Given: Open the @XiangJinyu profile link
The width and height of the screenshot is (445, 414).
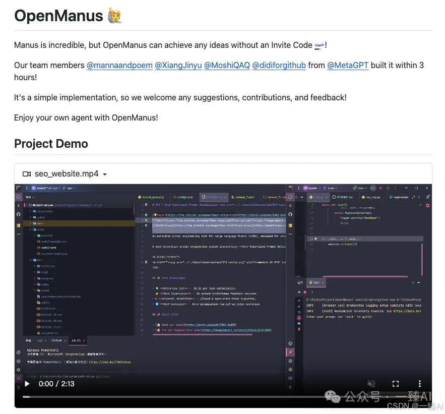Looking at the screenshot, I should tap(178, 66).
